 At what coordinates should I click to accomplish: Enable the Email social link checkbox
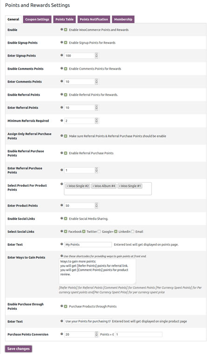click(133, 231)
